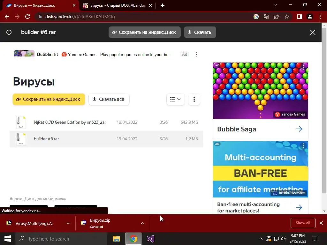
Task: Open File Explorer from the taskbar
Action: [117, 239]
